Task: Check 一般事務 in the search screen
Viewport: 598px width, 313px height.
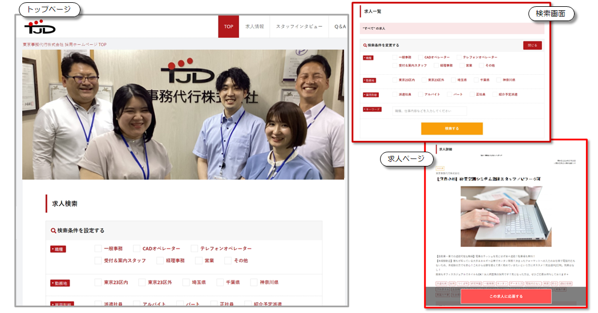Action: (x=395, y=57)
